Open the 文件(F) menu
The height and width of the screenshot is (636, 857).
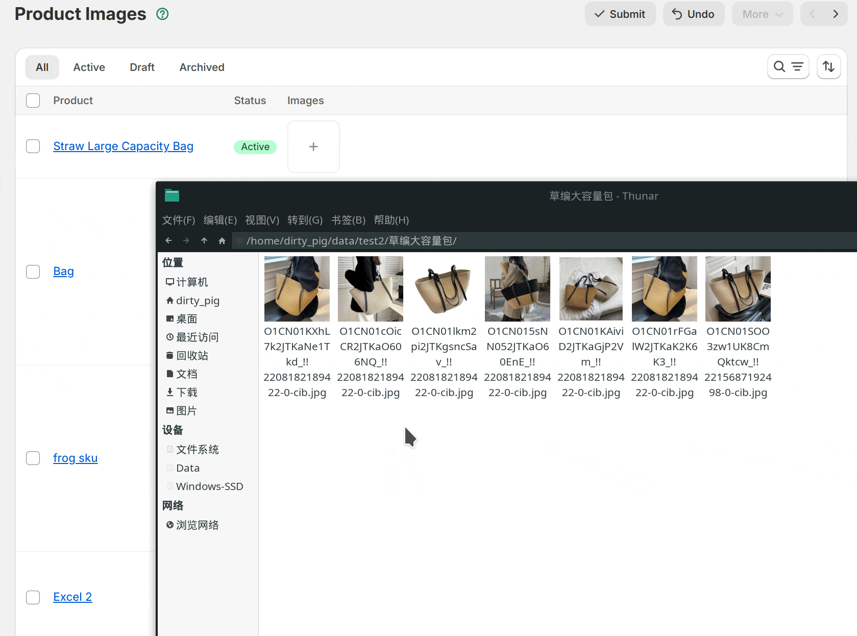[x=178, y=220]
